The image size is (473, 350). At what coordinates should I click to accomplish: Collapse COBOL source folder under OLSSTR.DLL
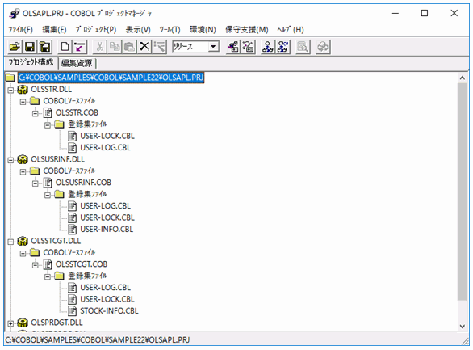(23, 102)
